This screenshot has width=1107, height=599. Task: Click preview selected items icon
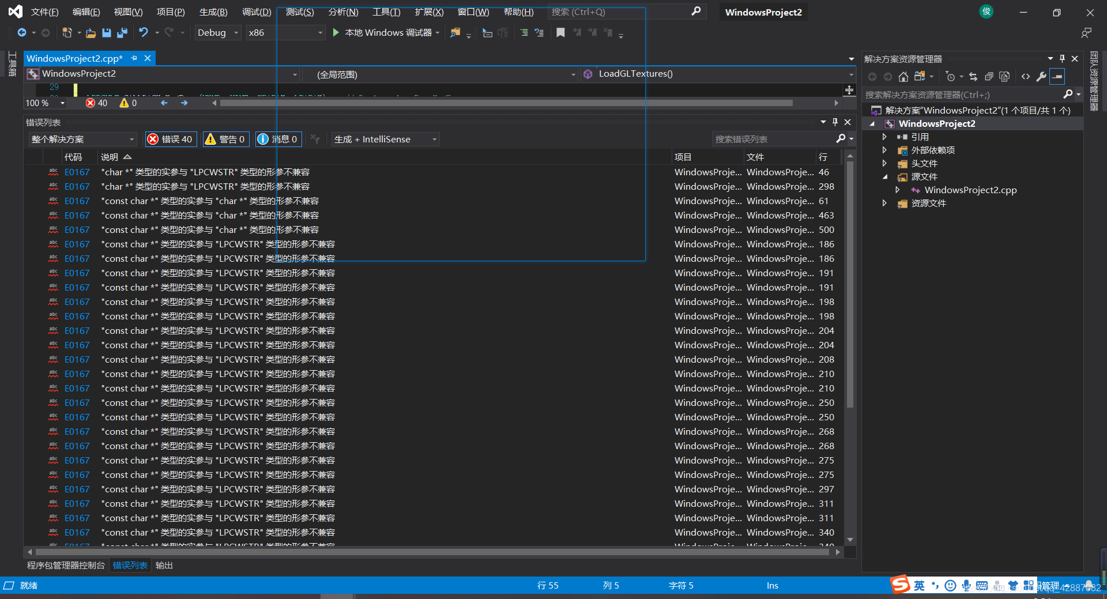pyautogui.click(x=1057, y=77)
